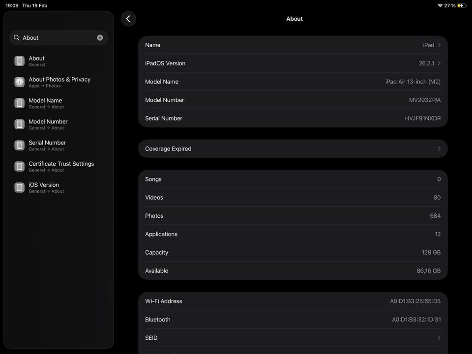Tap the Capacity value 128 GB
Image resolution: width=472 pixels, height=354 pixels.
(431, 253)
